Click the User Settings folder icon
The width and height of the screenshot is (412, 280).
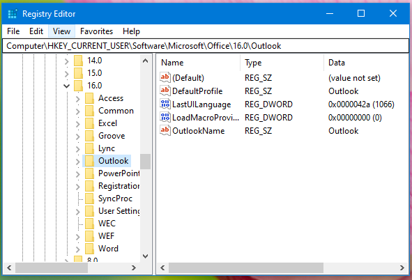click(x=89, y=211)
